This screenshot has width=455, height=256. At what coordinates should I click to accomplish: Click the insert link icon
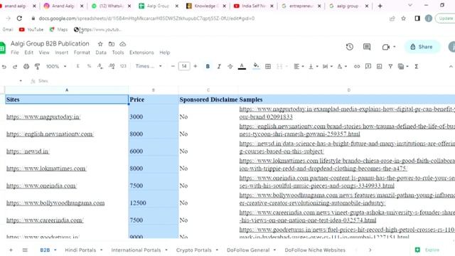click(357, 66)
